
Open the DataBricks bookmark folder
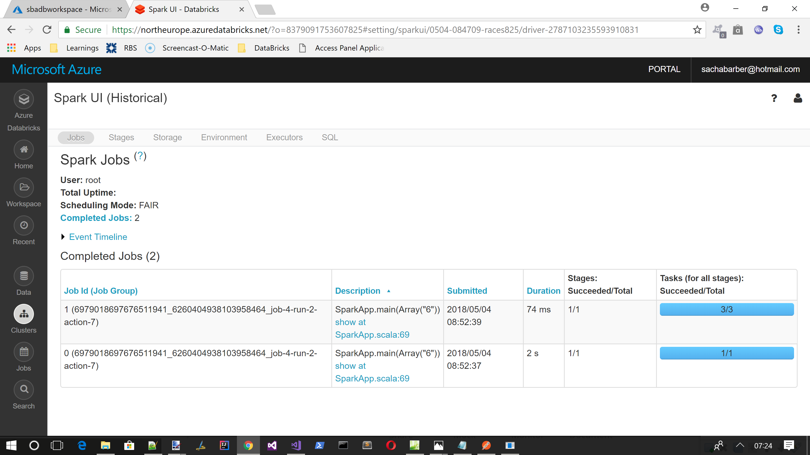coord(264,48)
